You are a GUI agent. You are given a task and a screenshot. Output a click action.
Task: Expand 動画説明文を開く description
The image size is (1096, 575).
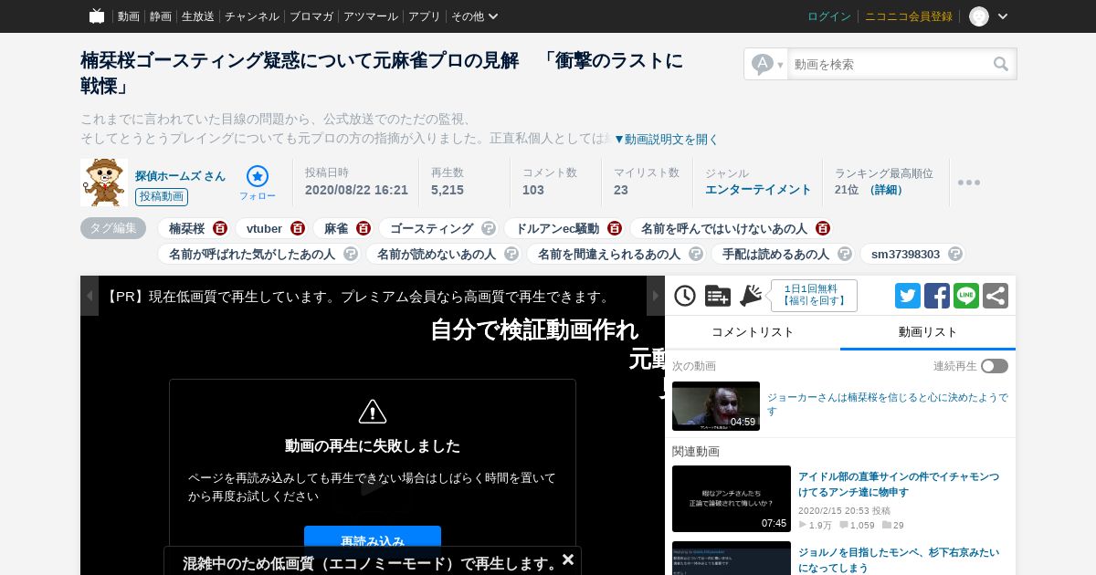[667, 140]
